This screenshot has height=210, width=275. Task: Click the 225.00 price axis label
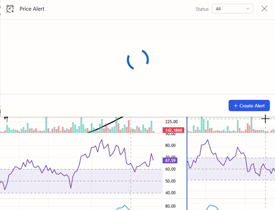pos(171,122)
